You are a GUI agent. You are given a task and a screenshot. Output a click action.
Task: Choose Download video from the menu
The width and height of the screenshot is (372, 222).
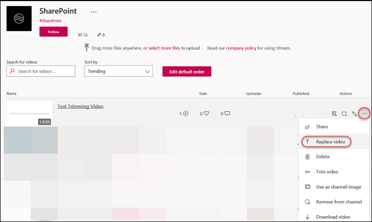coord(334,217)
